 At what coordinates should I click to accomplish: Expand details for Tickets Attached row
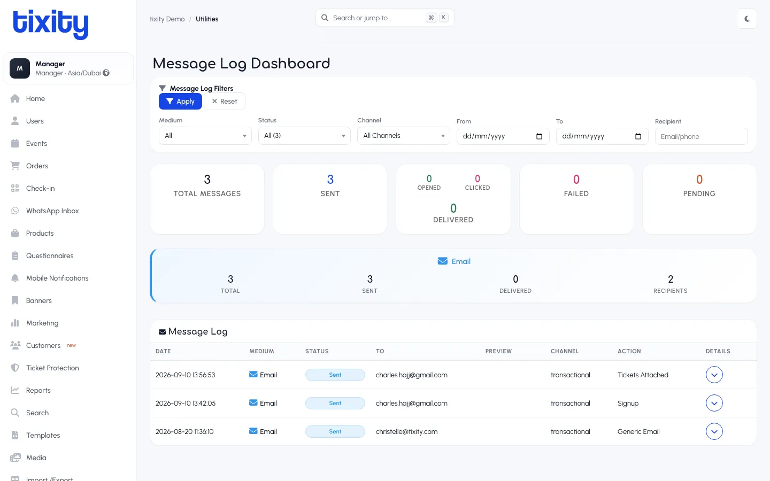[x=714, y=375]
